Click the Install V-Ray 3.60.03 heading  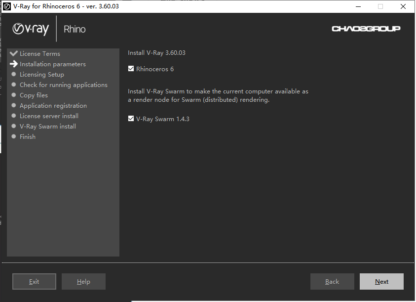(x=156, y=52)
